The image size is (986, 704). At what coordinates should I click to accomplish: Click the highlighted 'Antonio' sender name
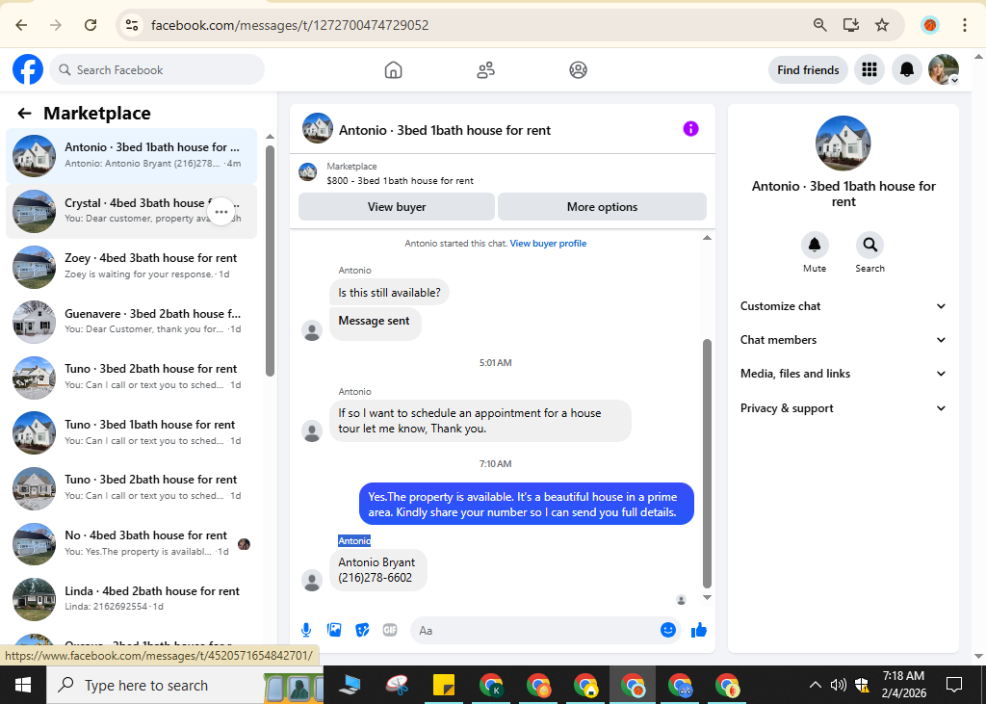(x=354, y=541)
